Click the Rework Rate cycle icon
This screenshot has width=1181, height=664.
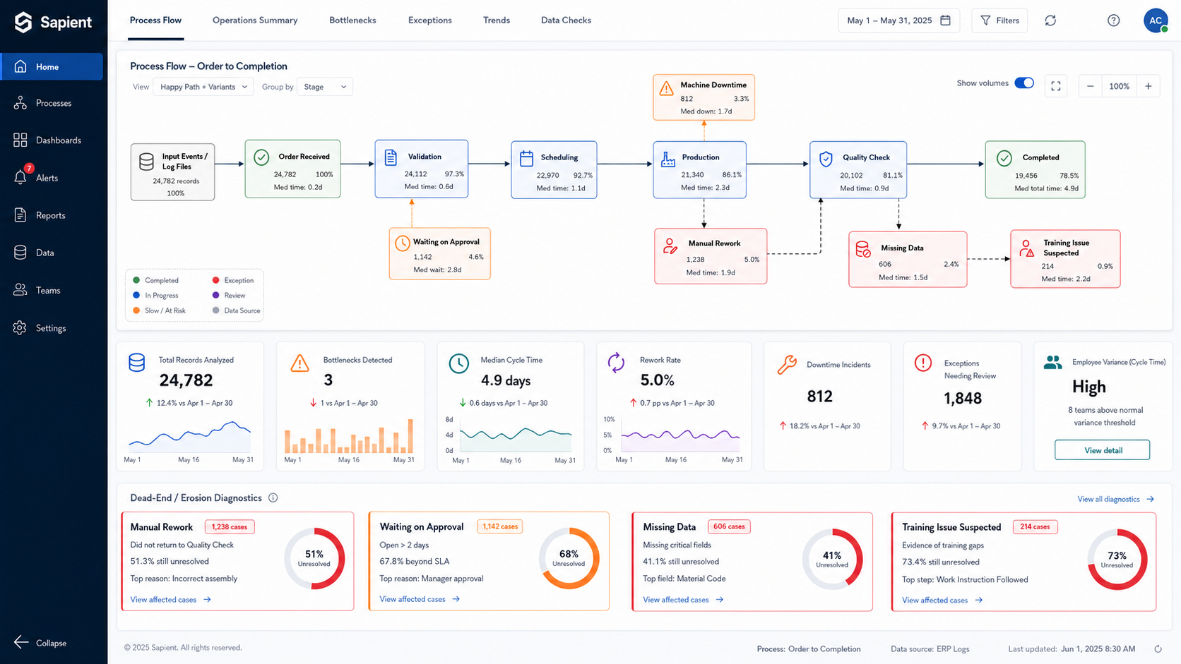(x=616, y=363)
